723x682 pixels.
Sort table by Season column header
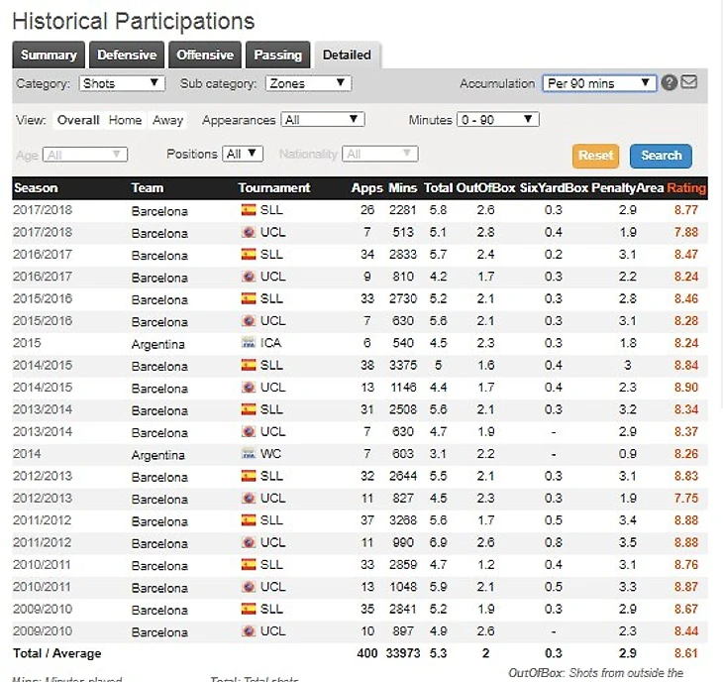click(x=36, y=187)
